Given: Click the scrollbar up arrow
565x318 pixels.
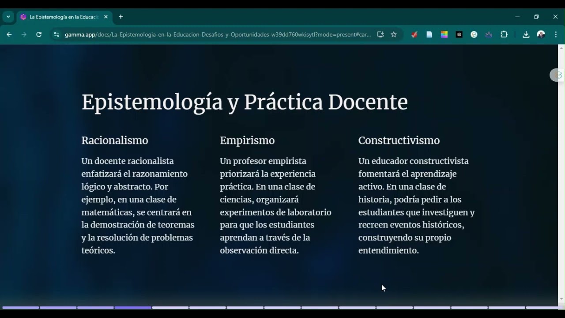Looking at the screenshot, I should (561, 47).
